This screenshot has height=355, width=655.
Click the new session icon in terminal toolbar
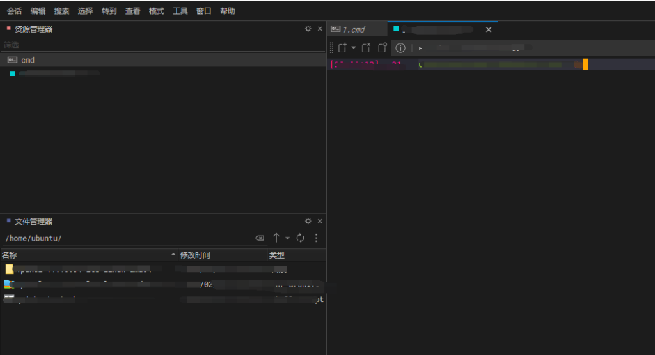point(342,48)
